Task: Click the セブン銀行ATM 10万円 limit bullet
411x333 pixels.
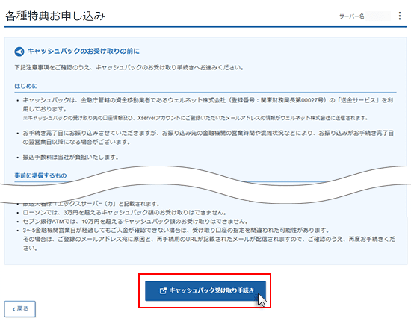Action: 135,222
